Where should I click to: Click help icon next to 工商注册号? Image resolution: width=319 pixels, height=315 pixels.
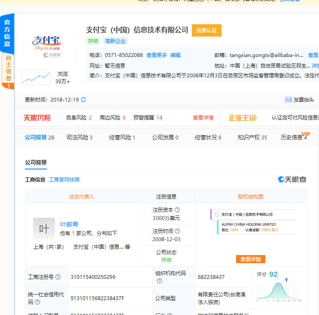point(58,277)
